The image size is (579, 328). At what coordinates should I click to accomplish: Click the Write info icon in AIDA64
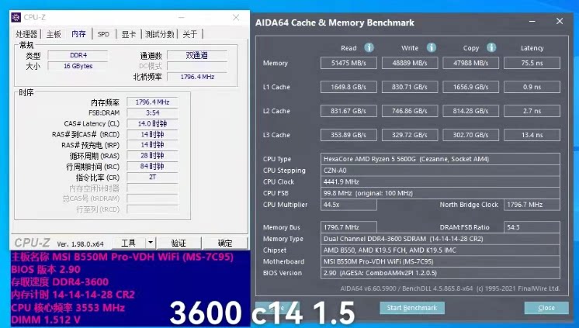click(x=432, y=47)
